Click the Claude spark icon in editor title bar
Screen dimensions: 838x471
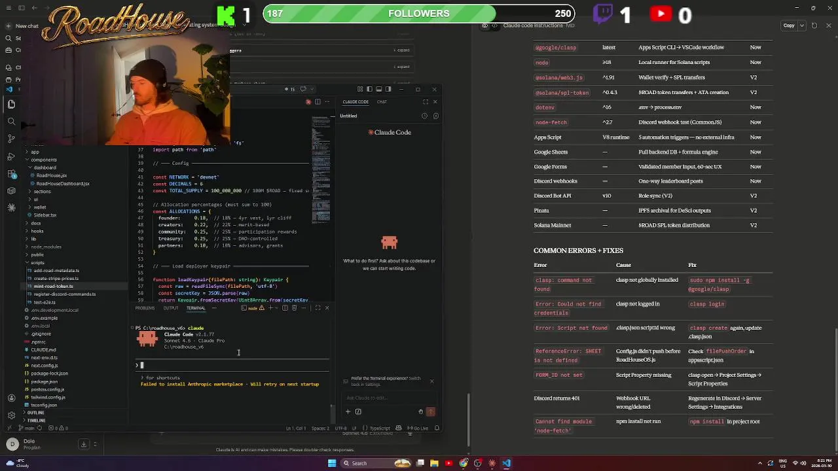point(308,101)
